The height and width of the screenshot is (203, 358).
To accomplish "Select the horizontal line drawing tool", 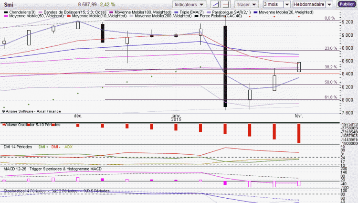I will tap(226, 4).
